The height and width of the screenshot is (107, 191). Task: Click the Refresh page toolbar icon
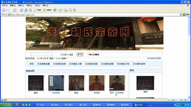click(26, 10)
